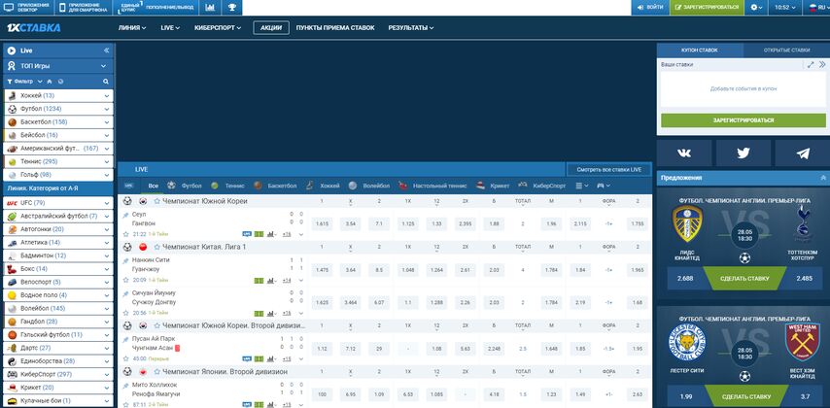This screenshot has height=408, width=830.
Task: Open the Telegram social button
Action: [803, 153]
